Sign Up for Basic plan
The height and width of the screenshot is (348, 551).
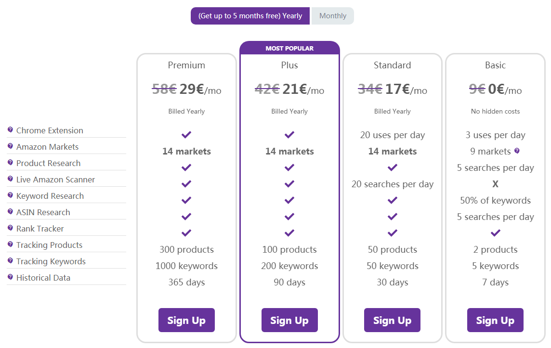[495, 320]
